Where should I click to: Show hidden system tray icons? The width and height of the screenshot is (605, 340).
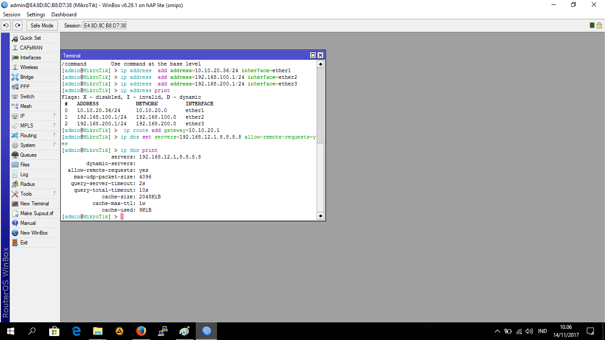pos(497,331)
